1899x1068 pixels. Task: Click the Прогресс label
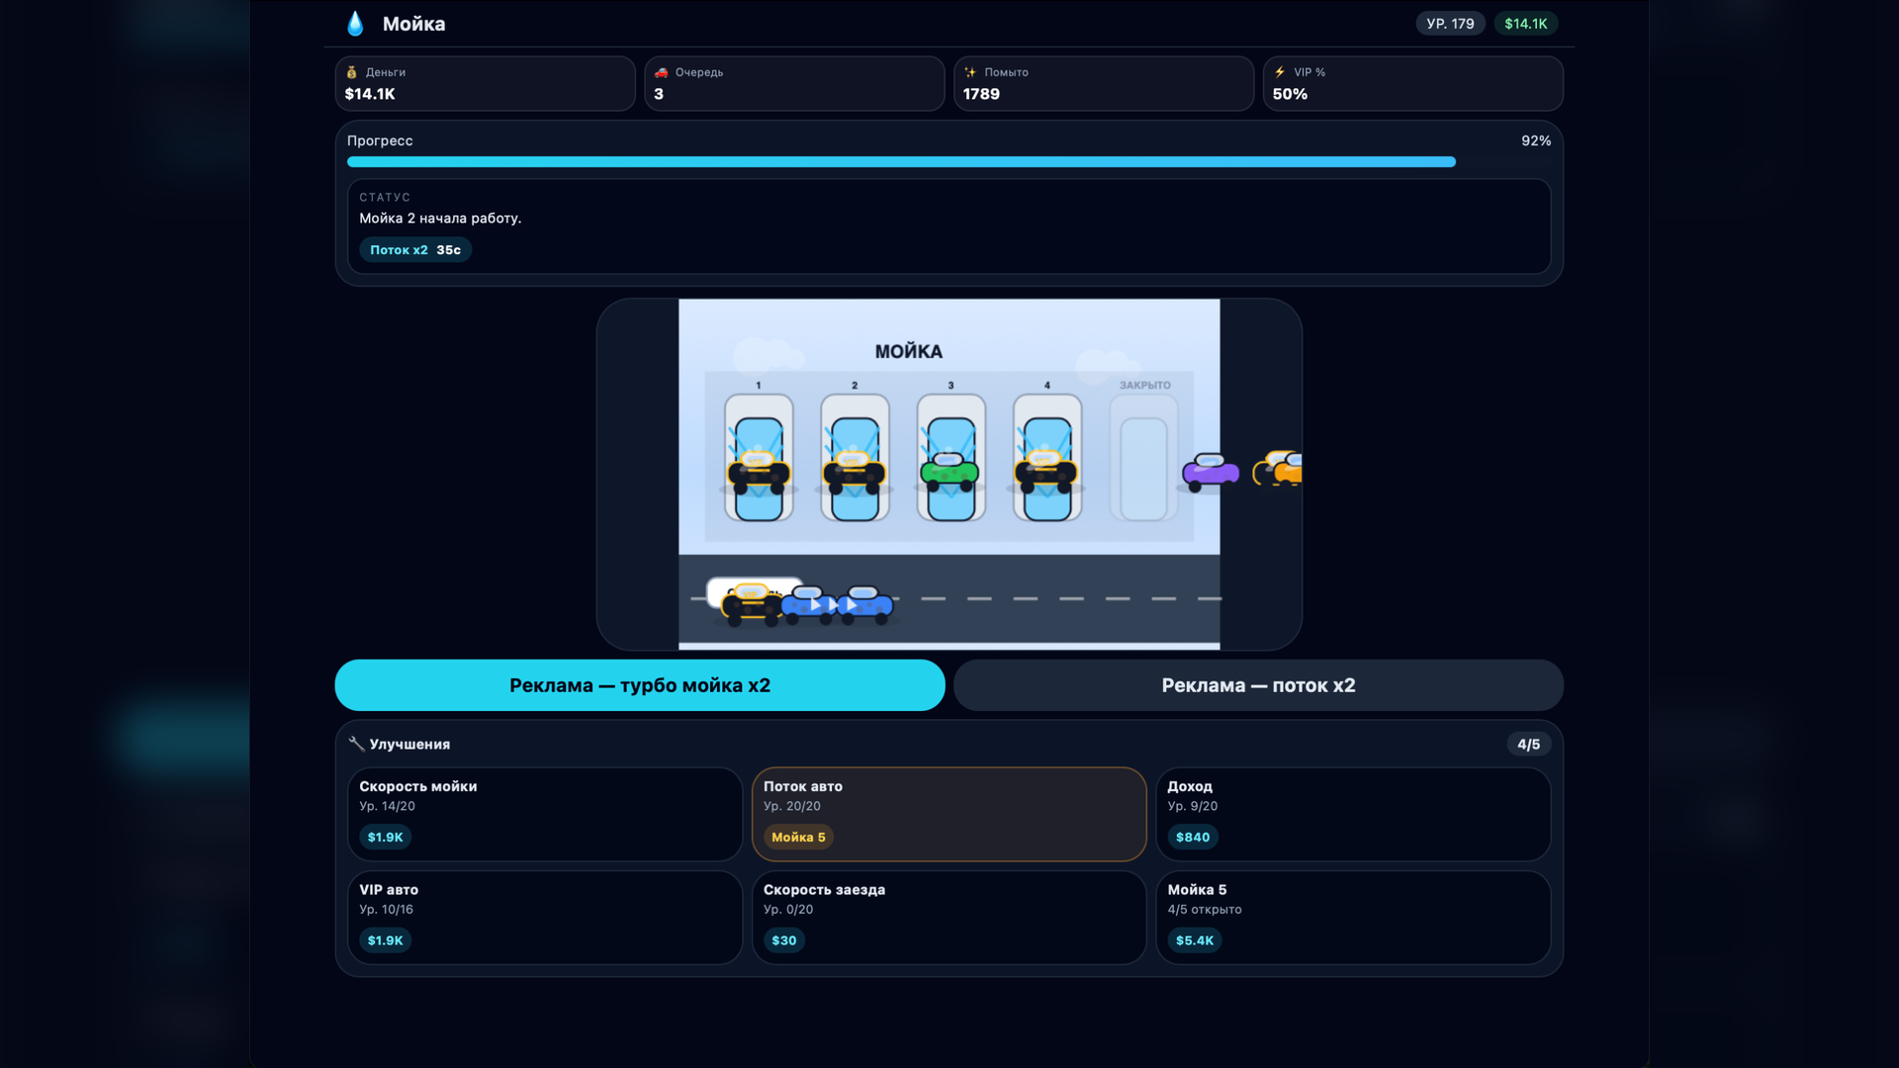coord(380,141)
